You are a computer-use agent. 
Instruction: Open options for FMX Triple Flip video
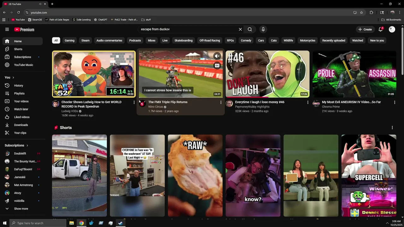(221, 102)
